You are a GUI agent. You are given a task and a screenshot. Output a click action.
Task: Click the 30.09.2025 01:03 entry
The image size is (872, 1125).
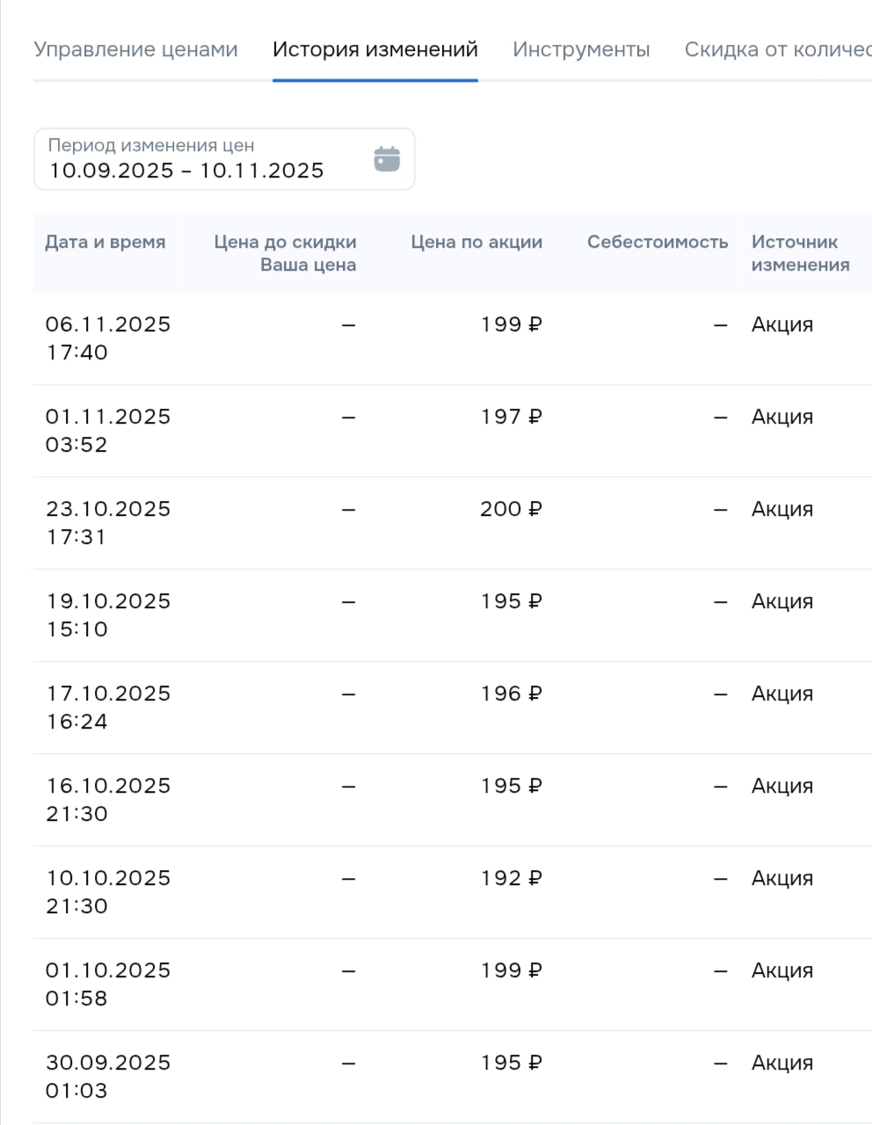pos(108,1077)
